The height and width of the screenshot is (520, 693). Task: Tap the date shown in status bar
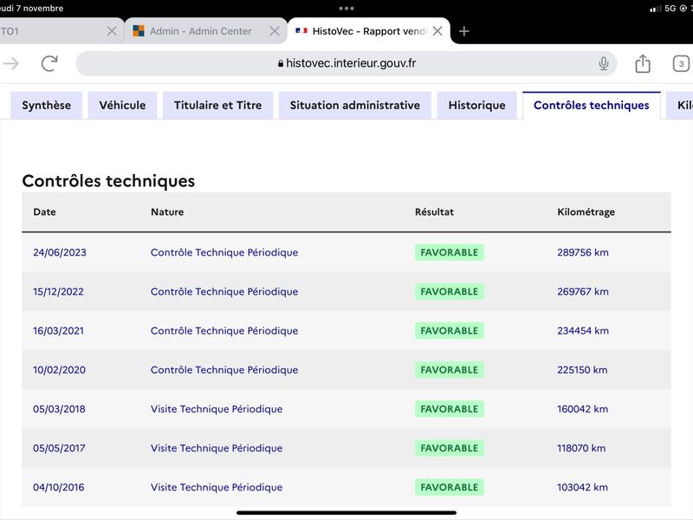coord(32,8)
